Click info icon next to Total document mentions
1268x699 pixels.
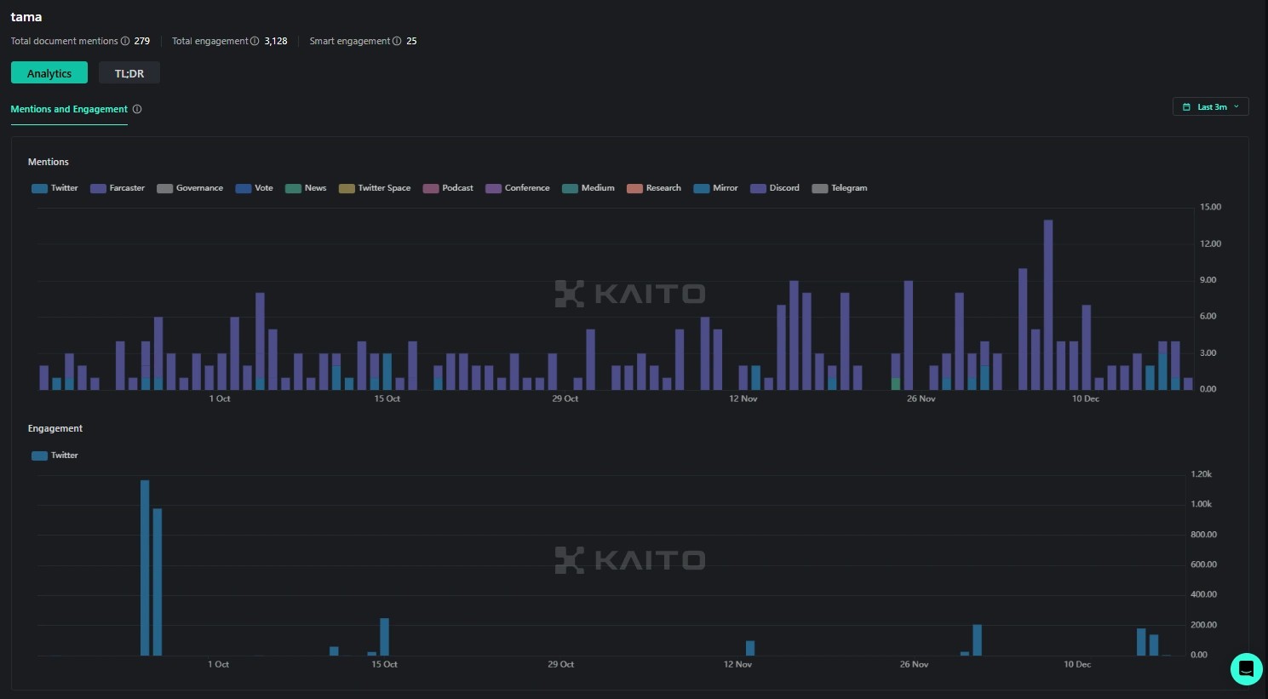(125, 41)
